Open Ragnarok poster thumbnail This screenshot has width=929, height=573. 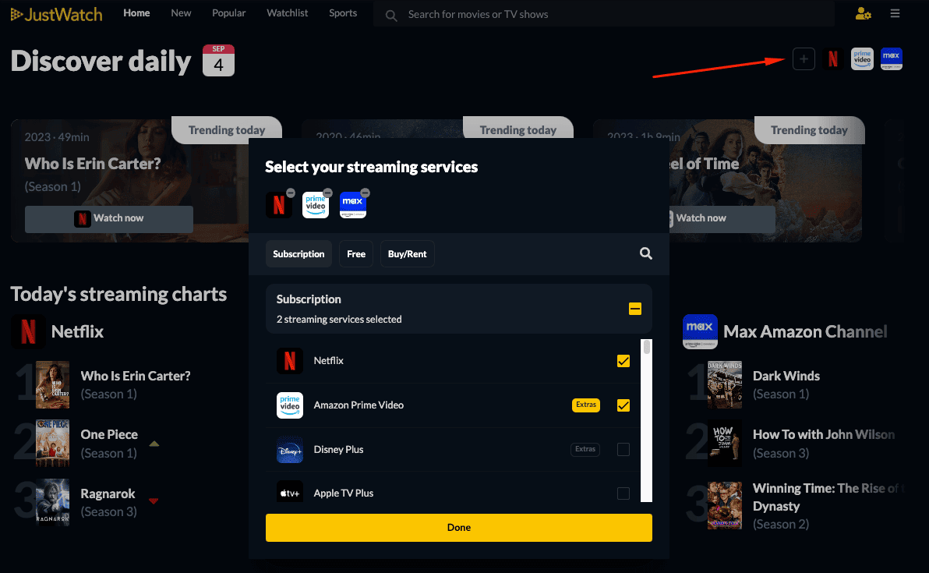[x=52, y=503]
